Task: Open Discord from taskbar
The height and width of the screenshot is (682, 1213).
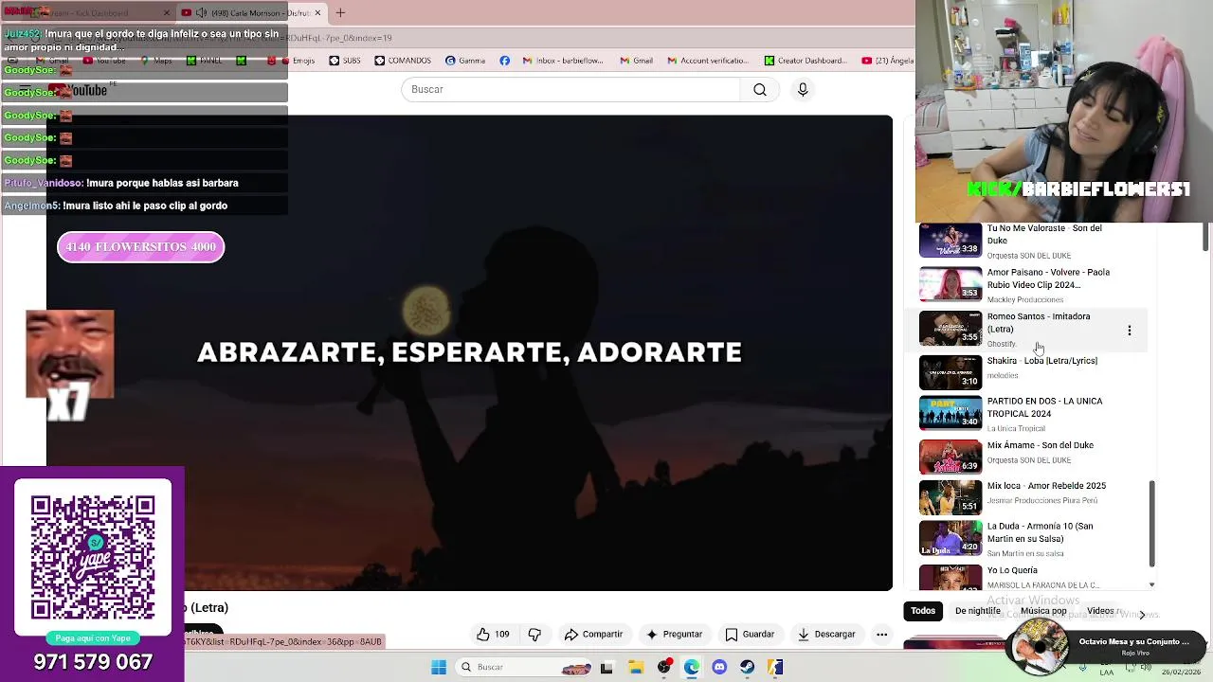Action: tap(719, 667)
